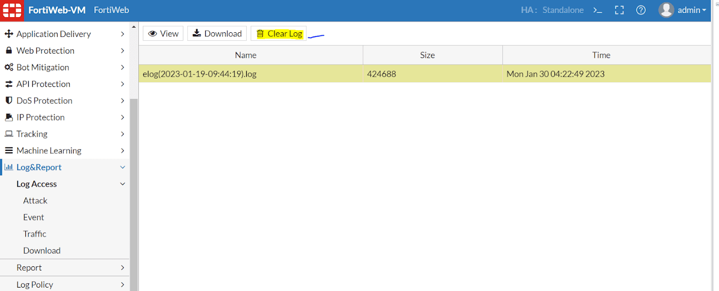This screenshot has width=719, height=291.
Task: Collapse the Log&Report section chevron
Action: (x=123, y=167)
